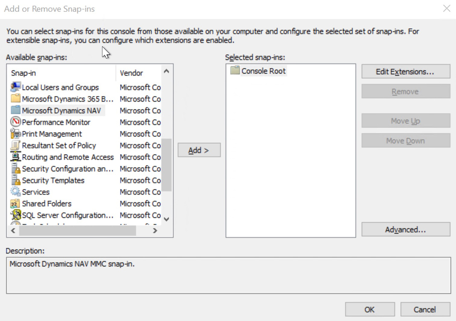Click the Print Management printer icon

15,134
